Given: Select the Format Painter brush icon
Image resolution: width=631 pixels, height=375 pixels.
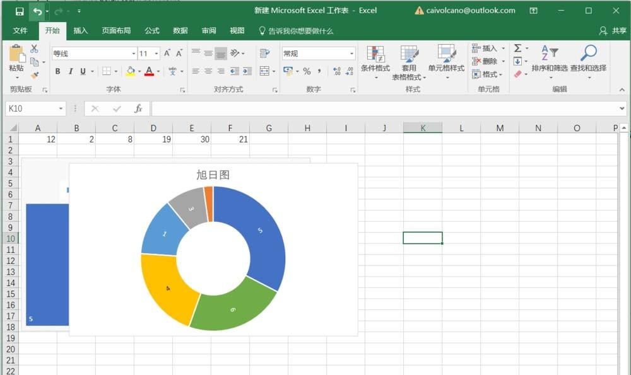Looking at the screenshot, I should tap(35, 76).
